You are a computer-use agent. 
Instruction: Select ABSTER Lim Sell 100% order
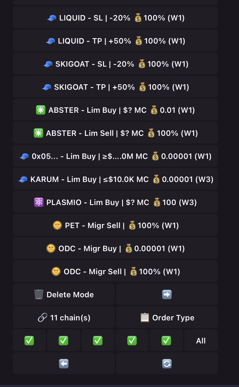click(x=115, y=133)
